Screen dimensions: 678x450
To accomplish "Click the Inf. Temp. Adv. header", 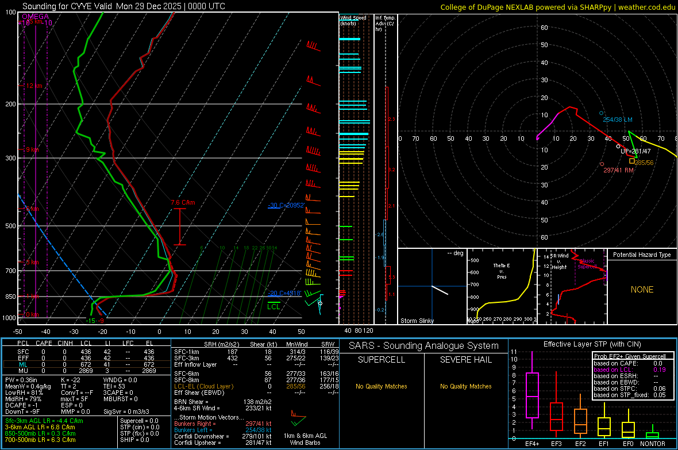I will [385, 24].
